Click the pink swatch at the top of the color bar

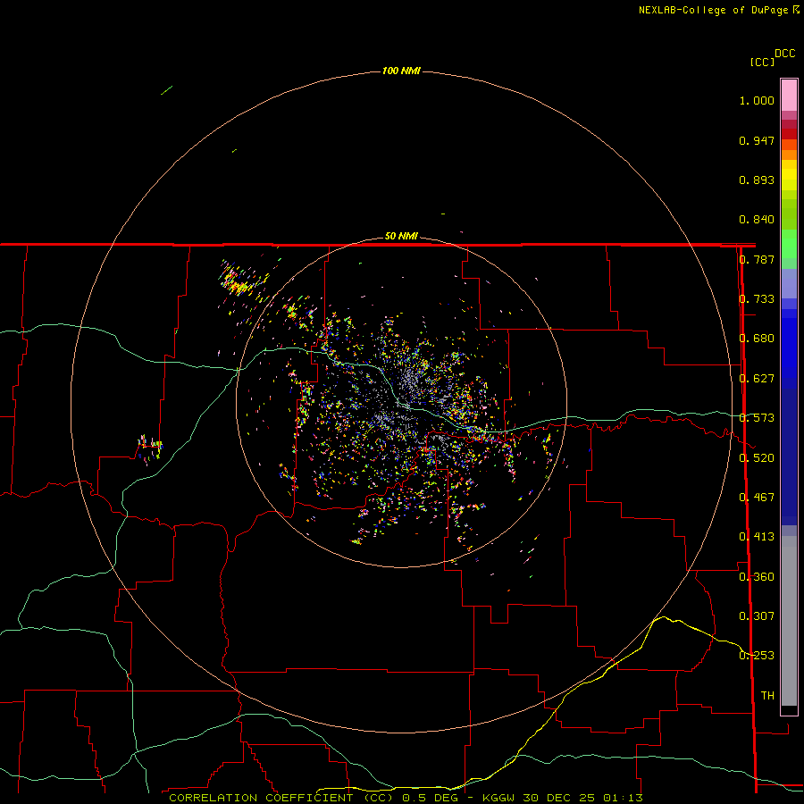point(789,96)
